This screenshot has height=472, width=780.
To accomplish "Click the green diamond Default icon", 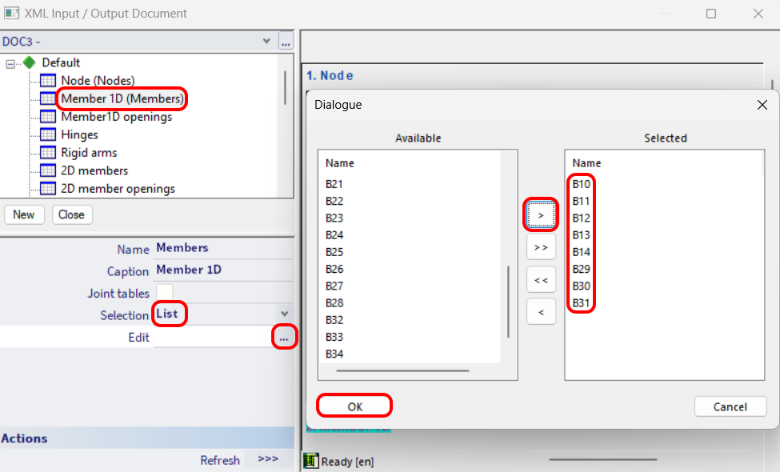I will (x=30, y=62).
